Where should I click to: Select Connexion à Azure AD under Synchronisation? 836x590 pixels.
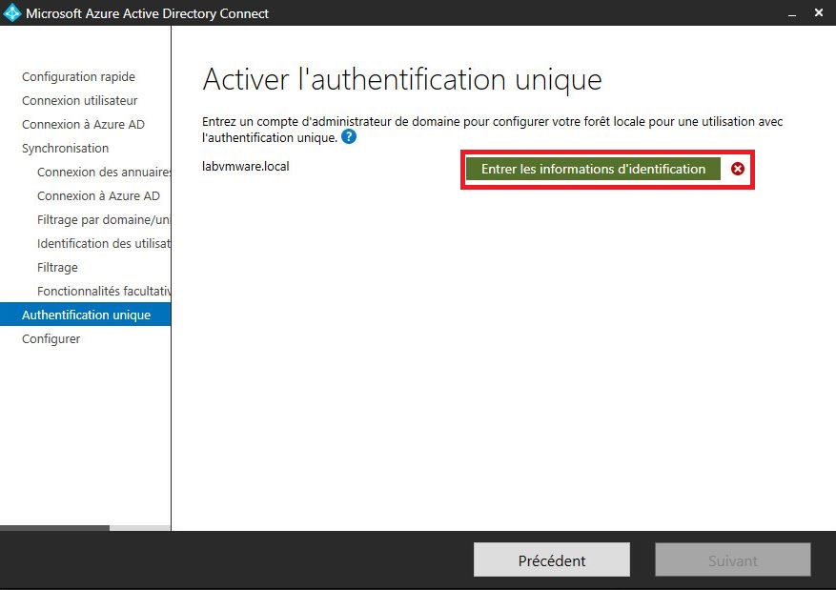(x=98, y=196)
